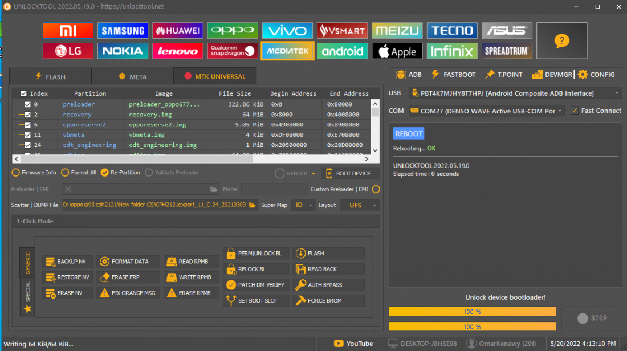
Task: Select the Tecno brand tile
Action: [452, 30]
